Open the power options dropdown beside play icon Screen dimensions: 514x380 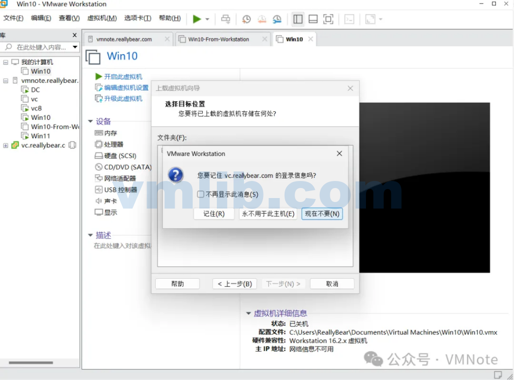click(207, 20)
